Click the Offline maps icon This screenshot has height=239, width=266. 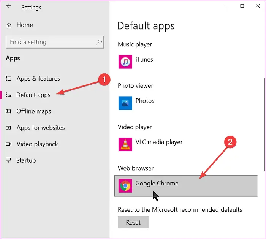click(x=8, y=111)
